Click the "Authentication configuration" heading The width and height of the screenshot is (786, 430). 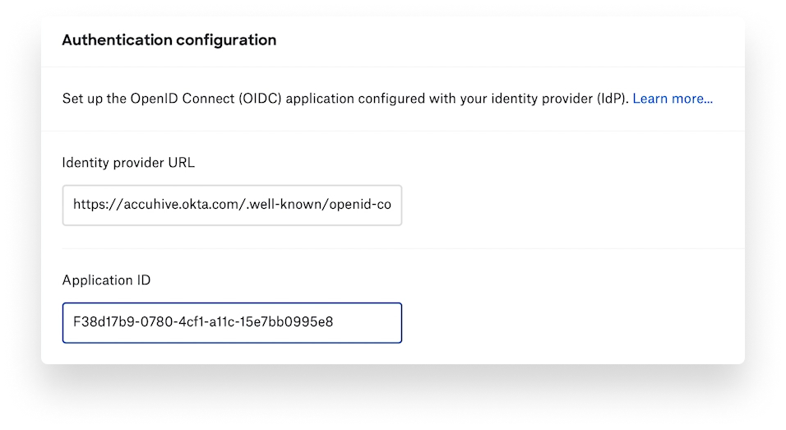click(x=169, y=39)
